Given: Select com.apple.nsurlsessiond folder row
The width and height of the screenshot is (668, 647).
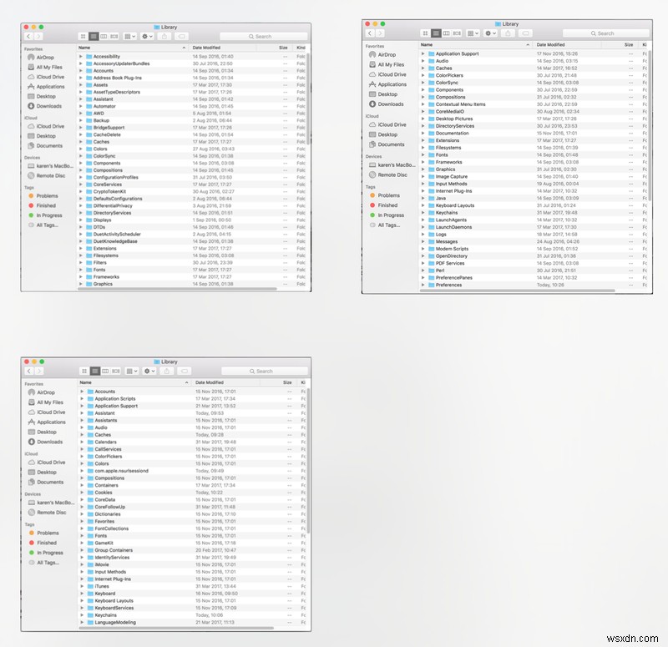Looking at the screenshot, I should click(193, 471).
